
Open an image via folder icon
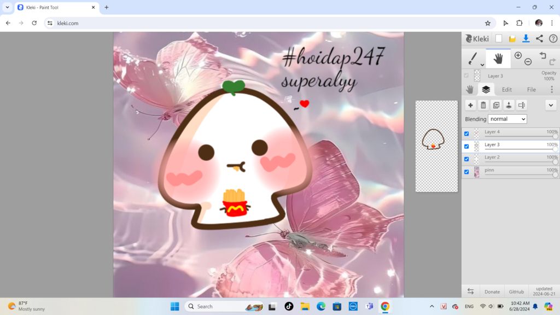[x=512, y=39]
